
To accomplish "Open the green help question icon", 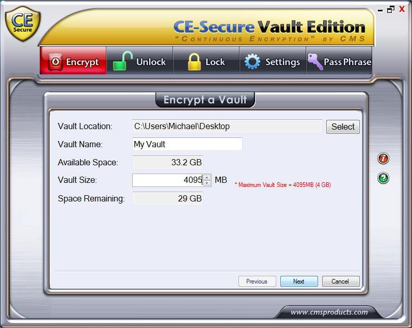I will point(383,178).
